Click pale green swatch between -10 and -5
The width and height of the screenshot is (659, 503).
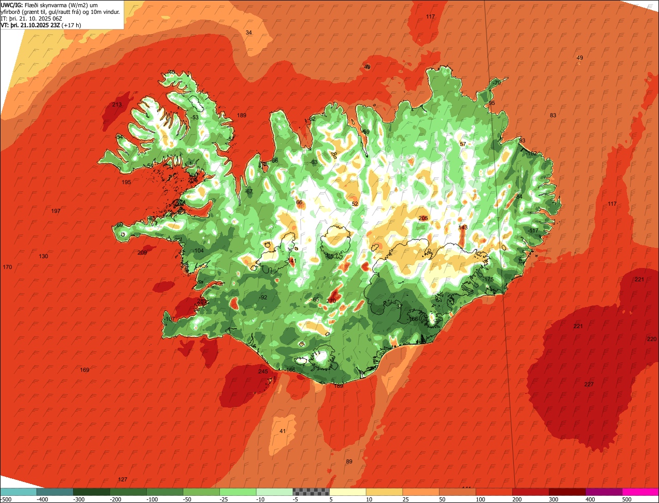[x=274, y=492]
